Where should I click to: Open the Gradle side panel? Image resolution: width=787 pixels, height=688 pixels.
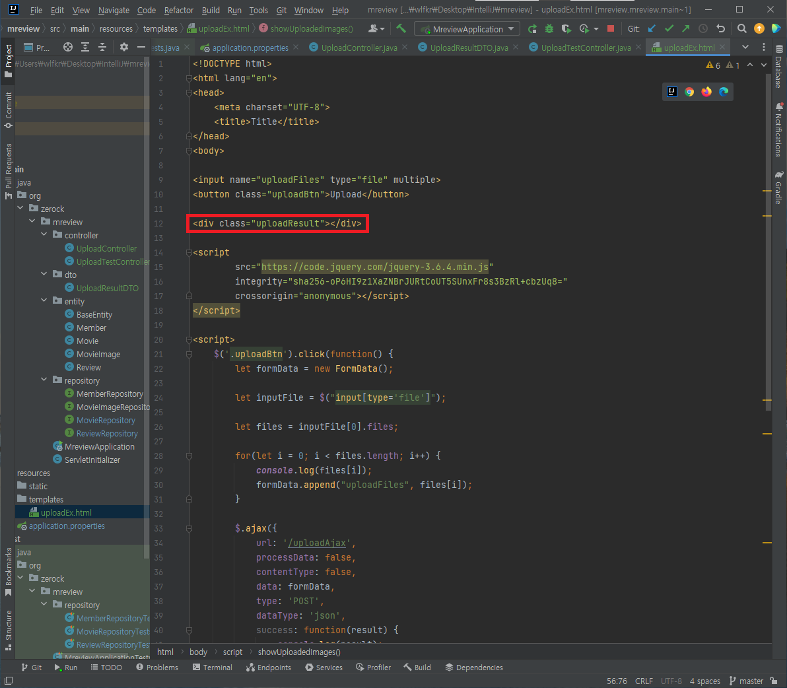click(x=779, y=188)
